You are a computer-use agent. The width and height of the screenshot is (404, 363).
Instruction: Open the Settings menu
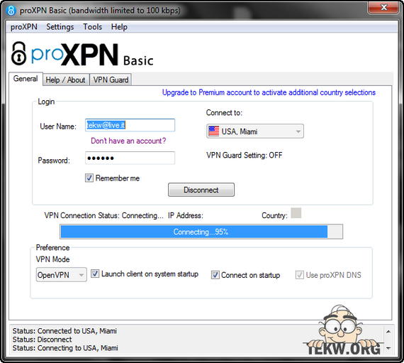tap(60, 27)
